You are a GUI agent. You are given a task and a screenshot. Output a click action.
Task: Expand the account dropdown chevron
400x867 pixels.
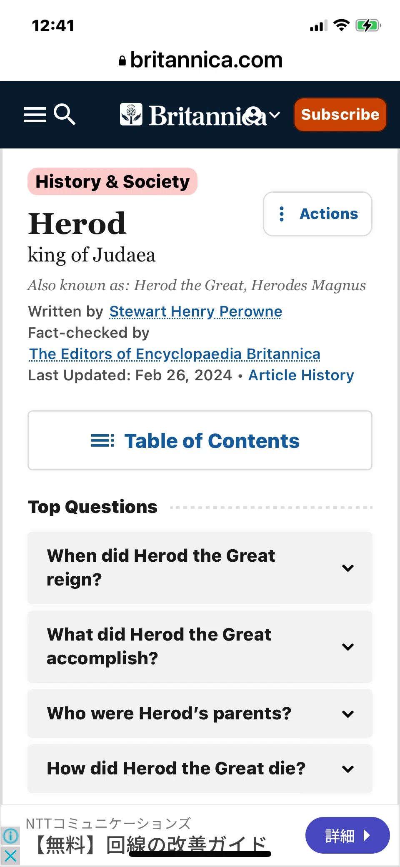tap(274, 115)
